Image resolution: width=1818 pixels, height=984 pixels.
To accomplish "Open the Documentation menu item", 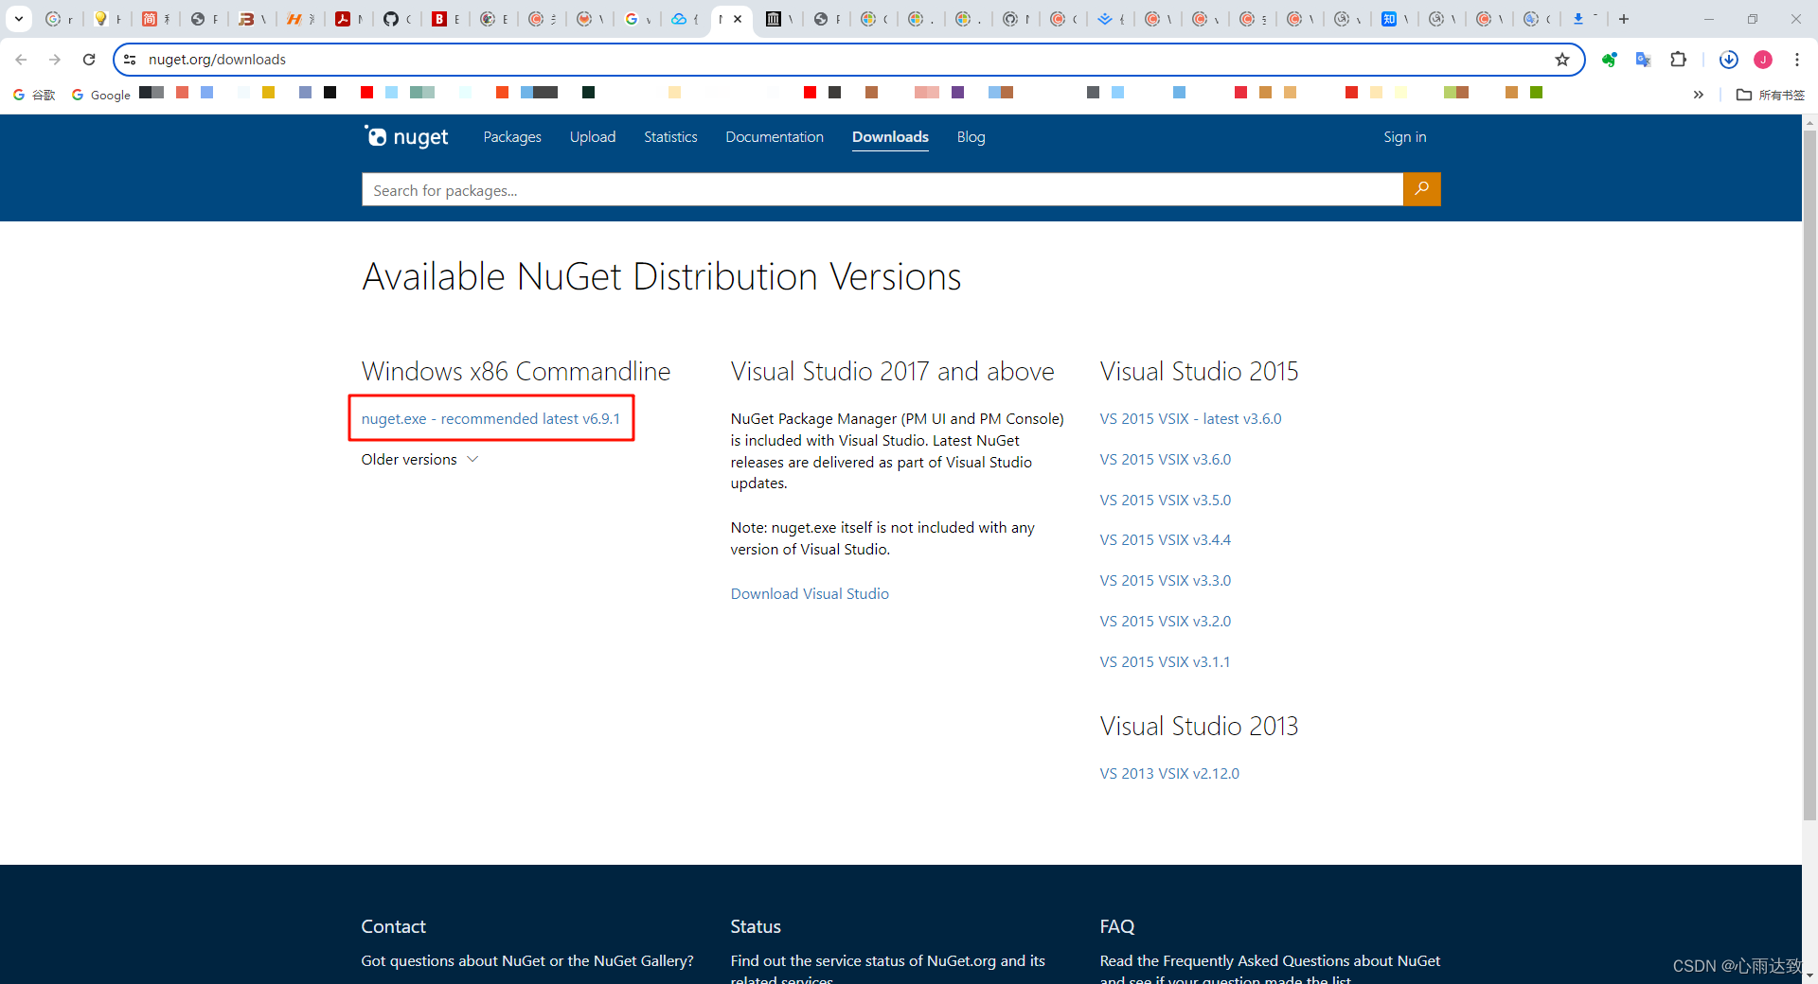I will point(775,137).
